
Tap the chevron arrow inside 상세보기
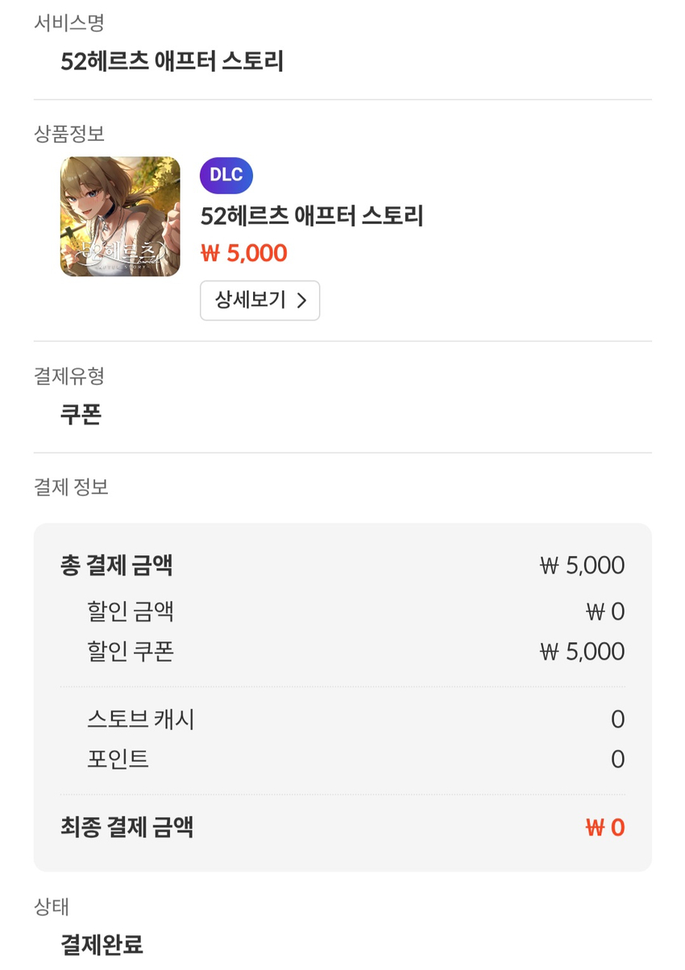tap(302, 301)
